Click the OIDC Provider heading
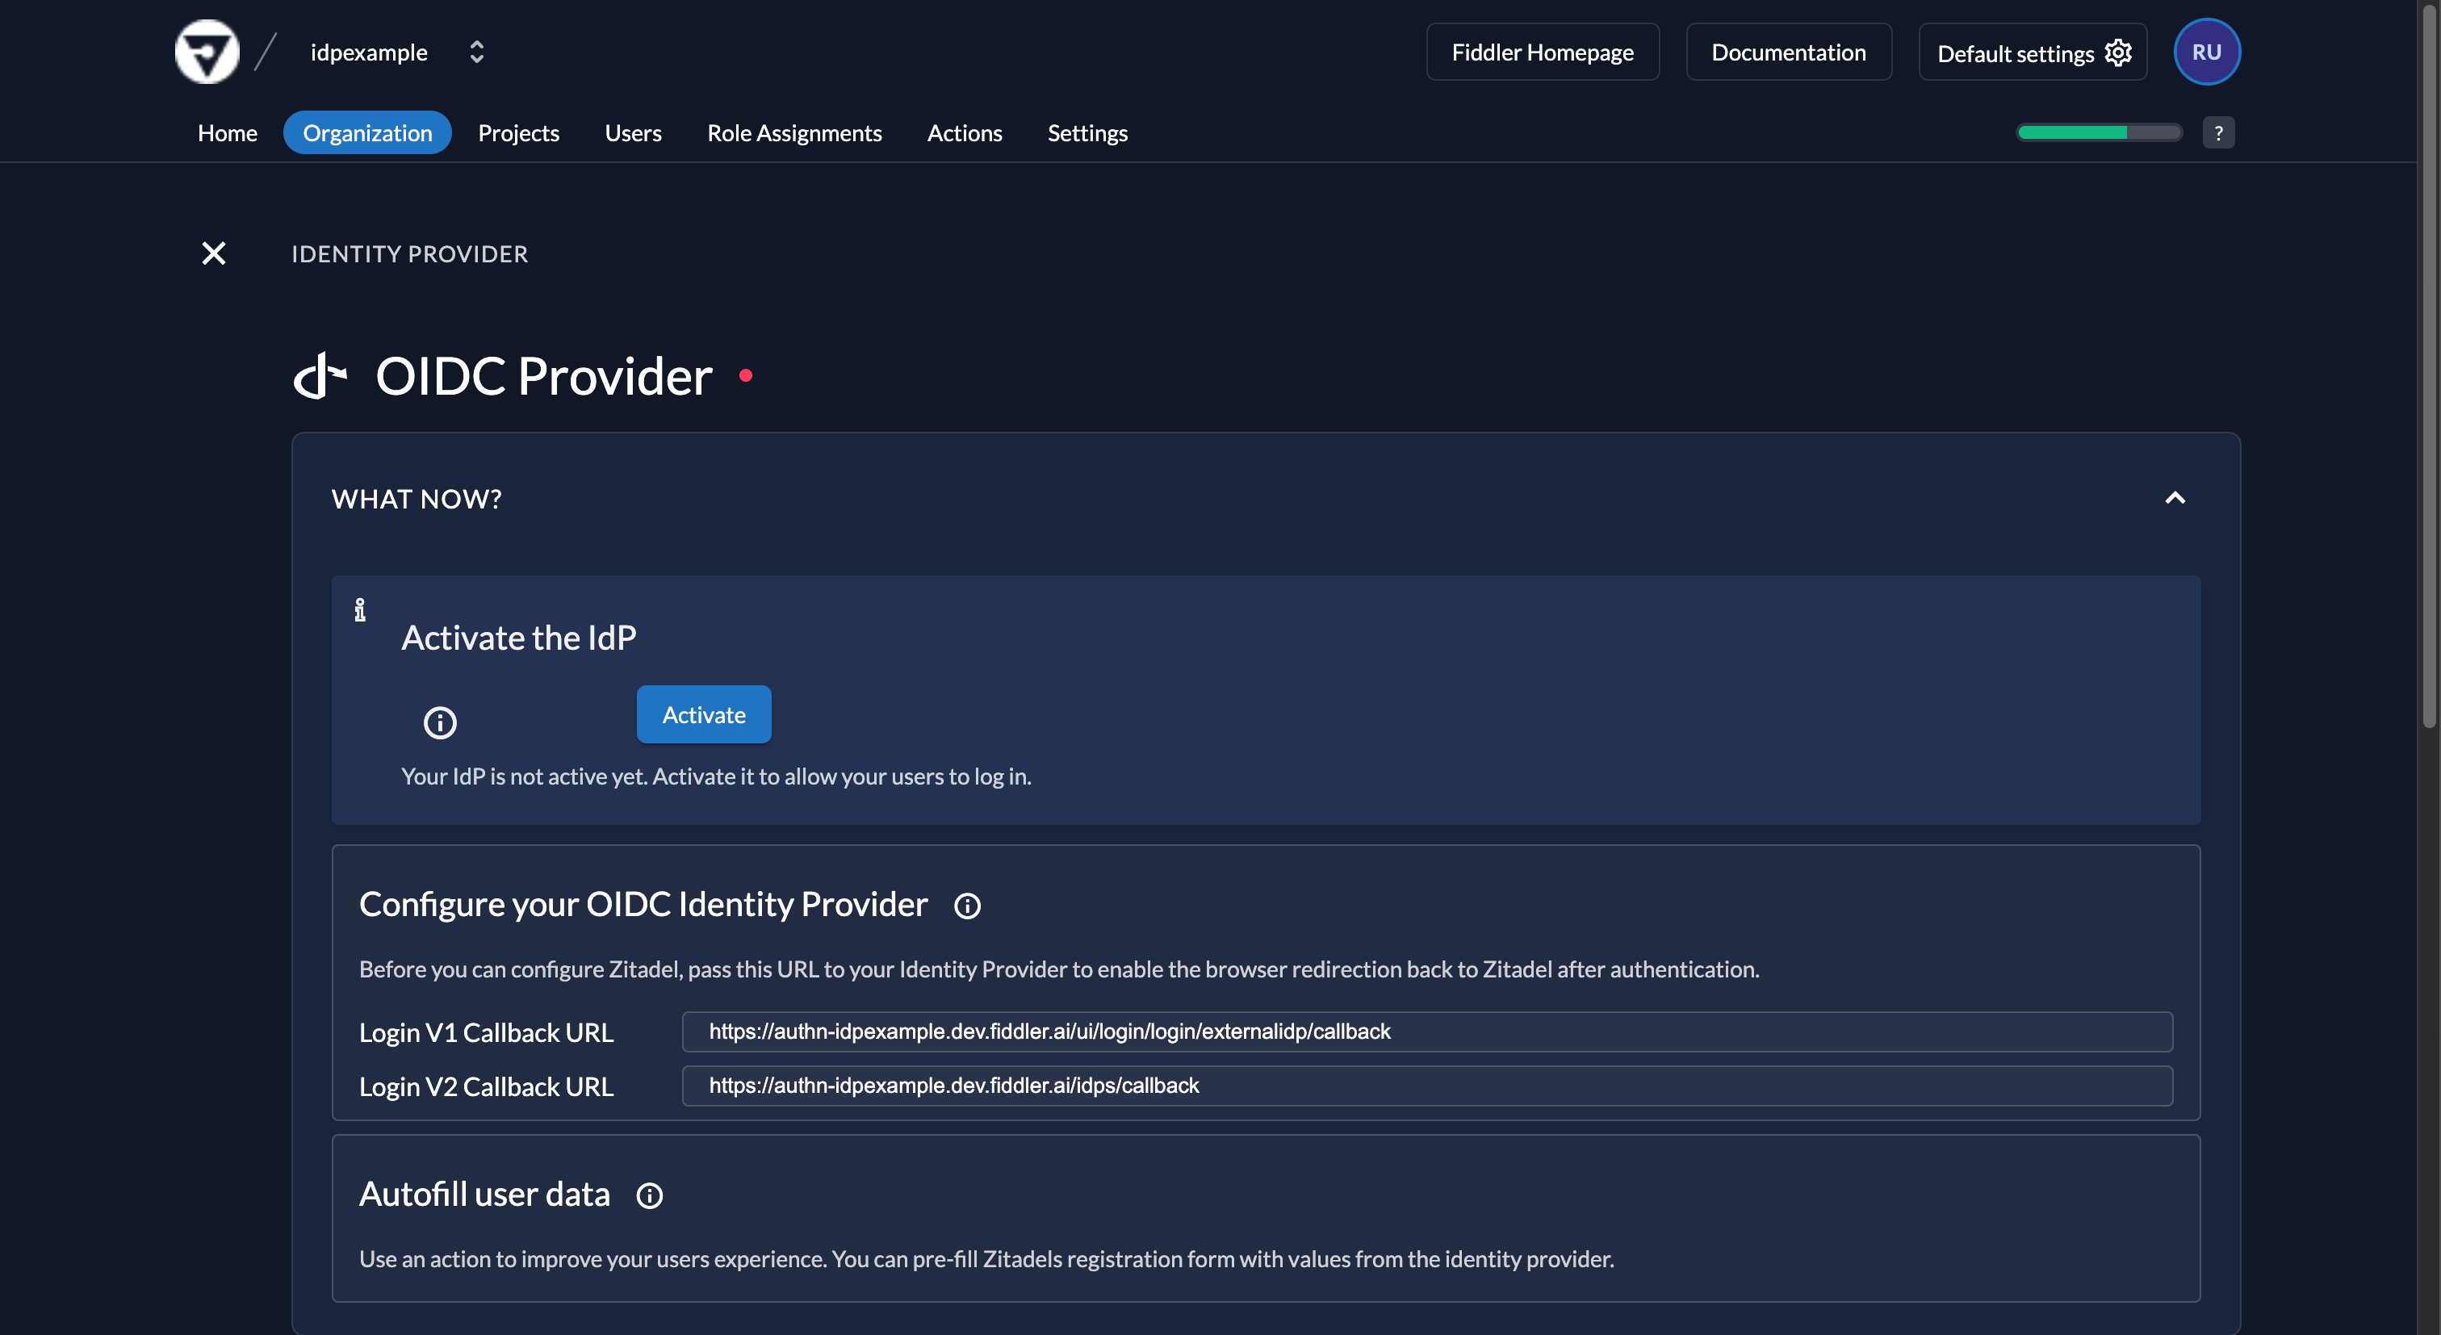Image resolution: width=2441 pixels, height=1335 pixels. pos(544,376)
